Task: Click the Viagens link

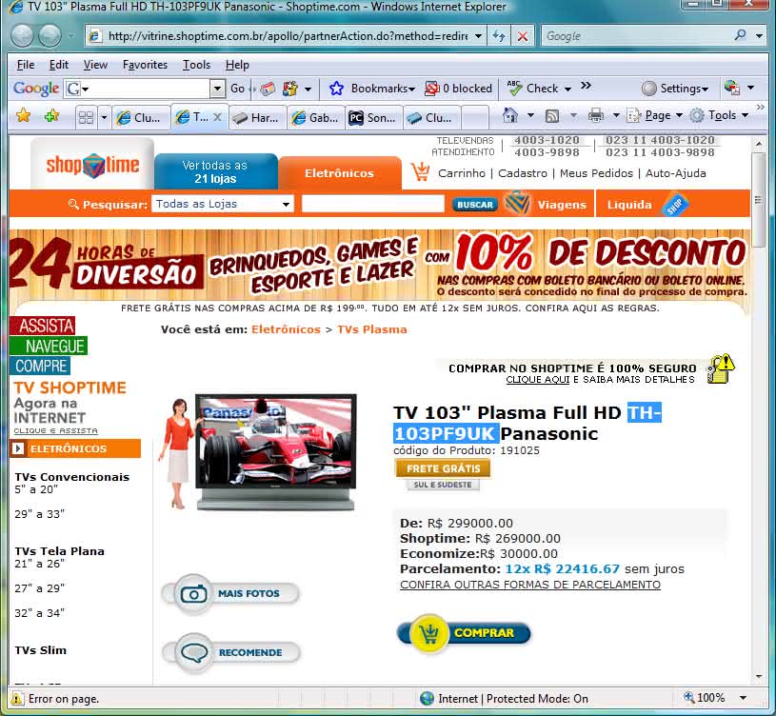Action: [x=562, y=205]
